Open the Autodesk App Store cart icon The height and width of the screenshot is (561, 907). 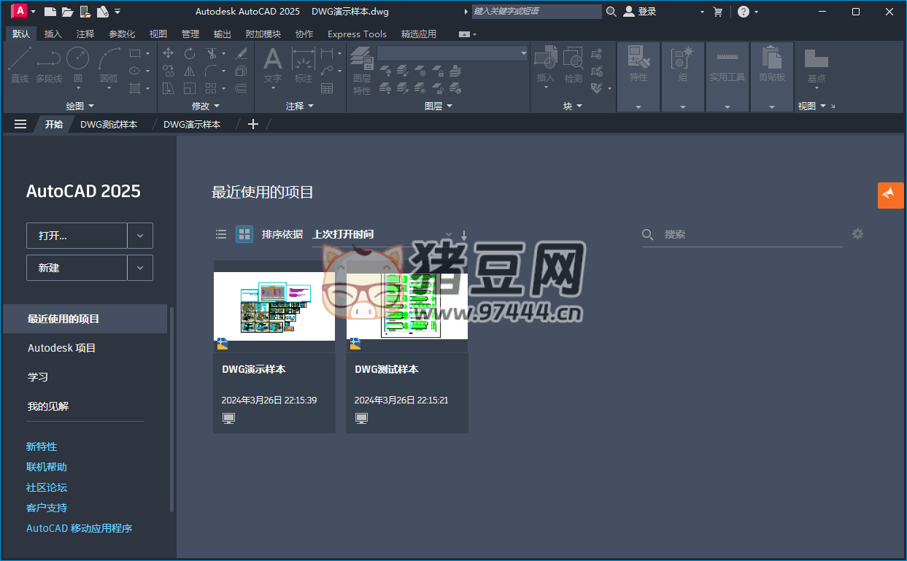point(717,12)
